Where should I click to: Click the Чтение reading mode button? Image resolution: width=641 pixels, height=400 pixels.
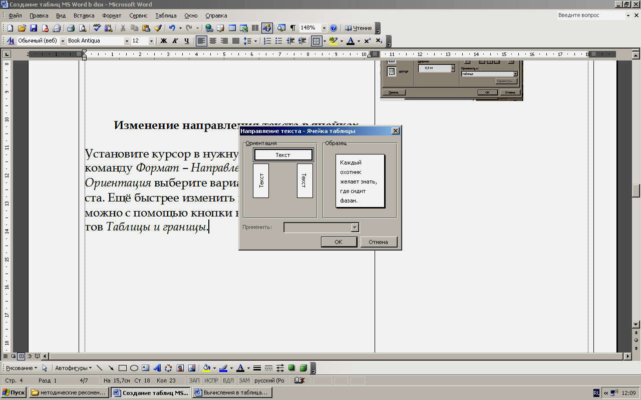359,28
